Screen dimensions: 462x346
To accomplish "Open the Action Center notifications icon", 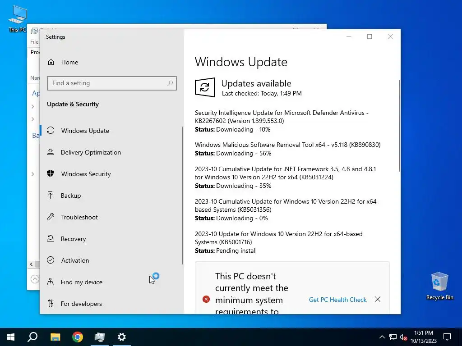I will 447,337.
